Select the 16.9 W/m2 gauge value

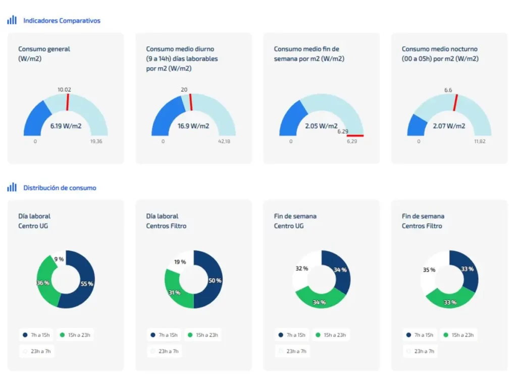coord(193,126)
